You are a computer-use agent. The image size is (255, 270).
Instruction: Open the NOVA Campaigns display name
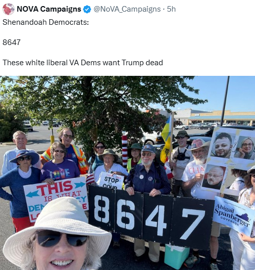coord(49,9)
